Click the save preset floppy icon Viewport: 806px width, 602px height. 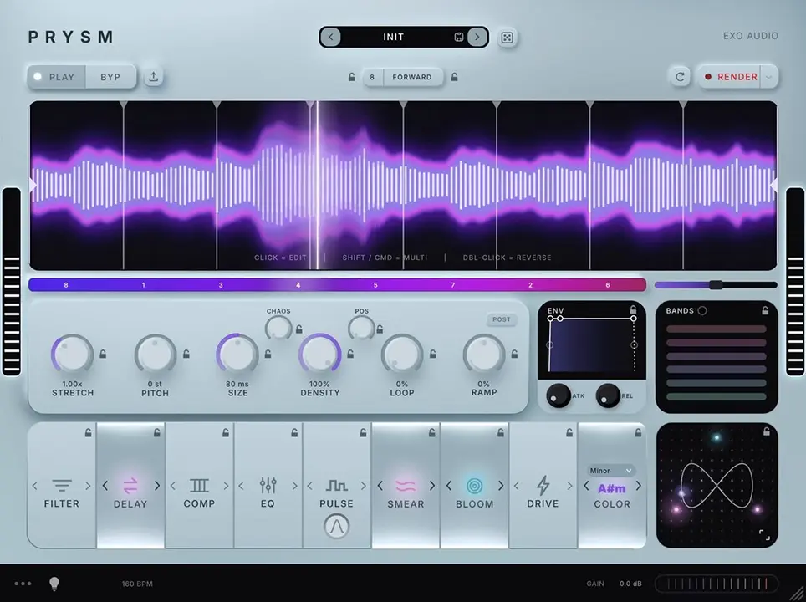click(459, 37)
